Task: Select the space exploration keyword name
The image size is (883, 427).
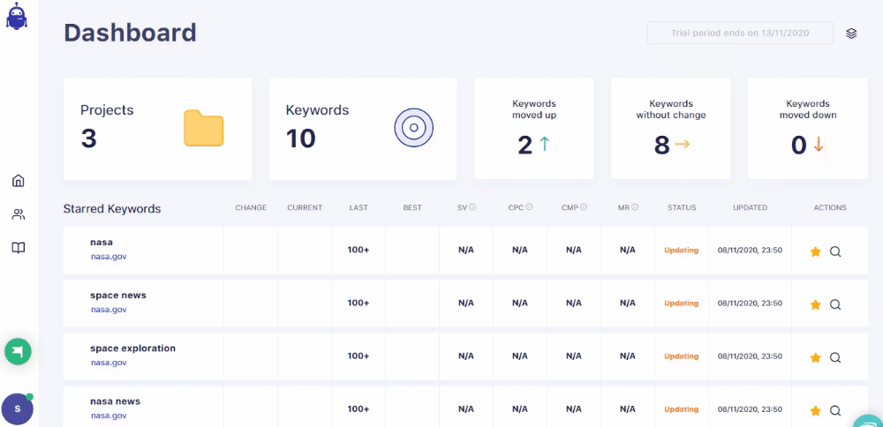Action: [133, 348]
